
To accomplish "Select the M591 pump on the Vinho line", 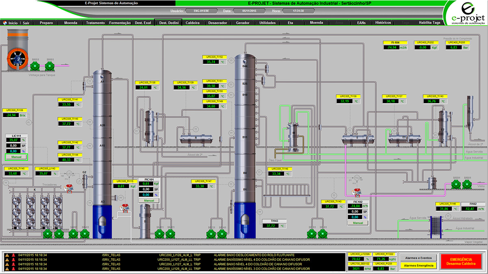I will [x=457, y=185].
